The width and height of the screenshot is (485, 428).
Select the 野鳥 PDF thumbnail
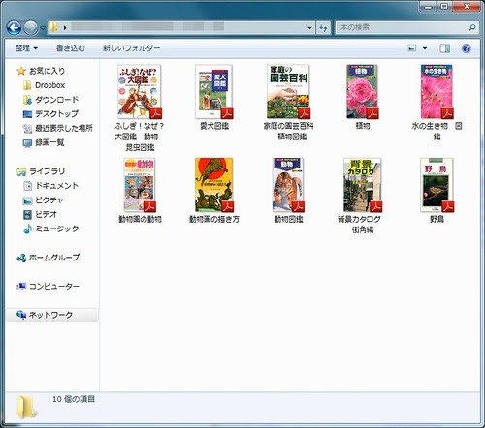pyautogui.click(x=436, y=185)
